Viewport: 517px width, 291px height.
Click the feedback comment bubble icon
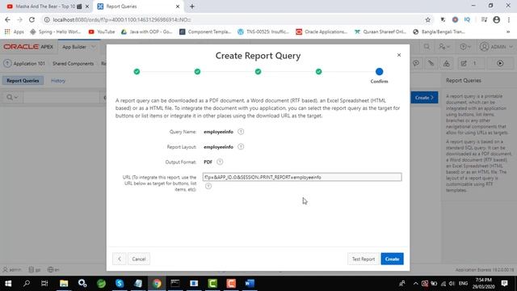(x=416, y=63)
